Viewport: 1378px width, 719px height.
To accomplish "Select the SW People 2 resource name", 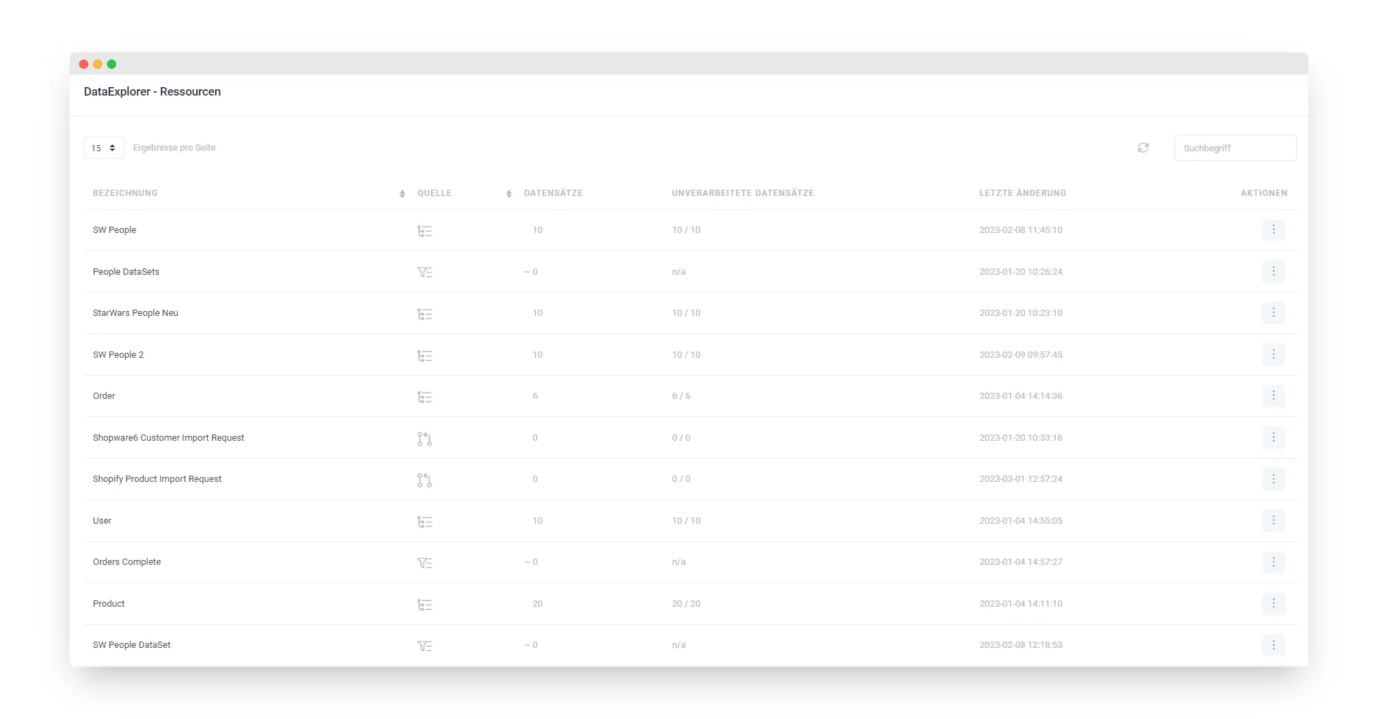I will point(118,355).
